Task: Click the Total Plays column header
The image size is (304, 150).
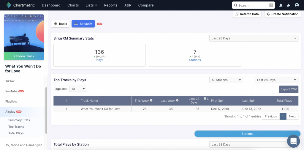Action: (284, 100)
